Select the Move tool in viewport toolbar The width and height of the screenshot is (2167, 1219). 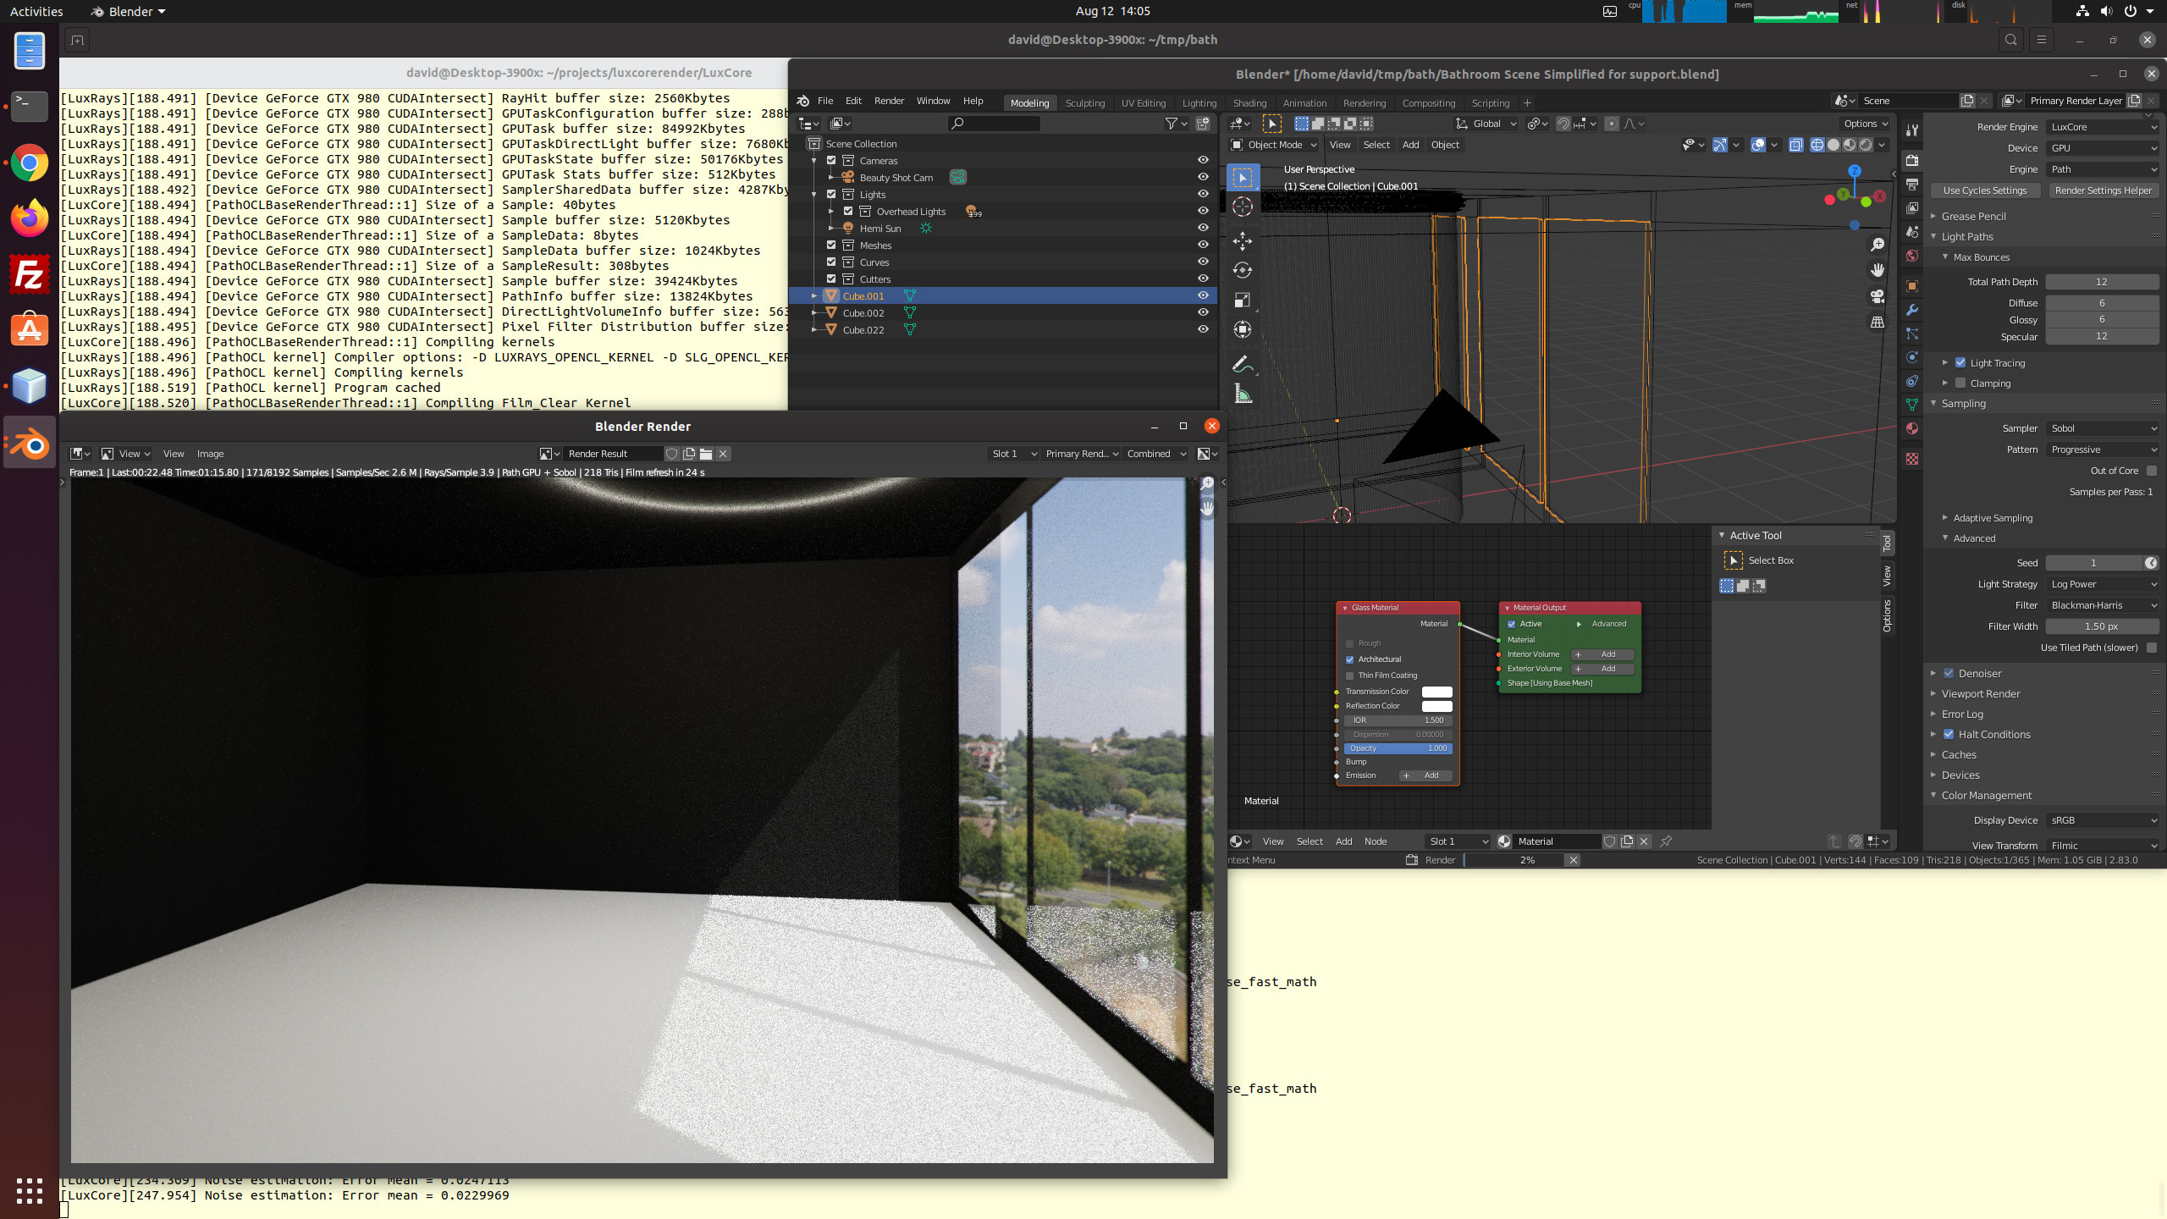(1242, 241)
